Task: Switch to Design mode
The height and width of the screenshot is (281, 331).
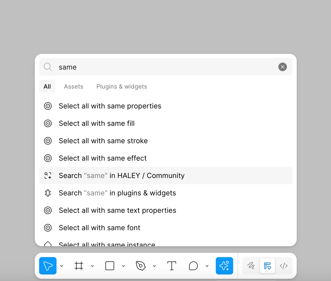Action: (x=267, y=266)
